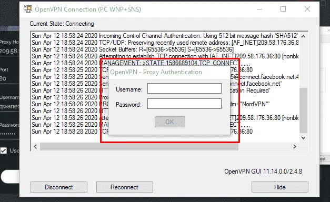Click the username value in background window
Viewport: 330px width, 202px height.
tap(9, 106)
